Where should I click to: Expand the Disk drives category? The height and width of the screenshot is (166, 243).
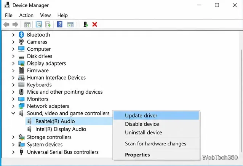(x=13, y=56)
